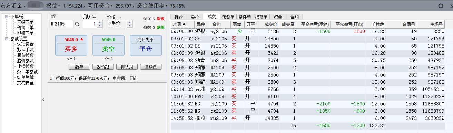Open 止损参数 settings
This screenshot has width=453, height=133.
pos(25,66)
